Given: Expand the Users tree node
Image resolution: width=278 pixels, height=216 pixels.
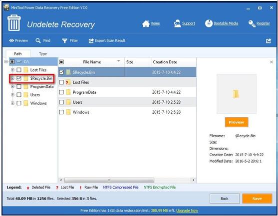Looking at the screenshot, I should [12, 95].
